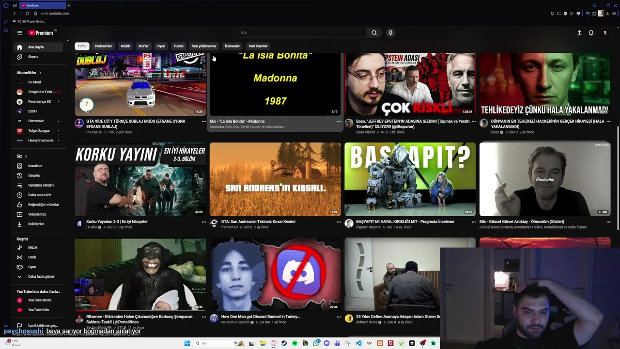Image resolution: width=620 pixels, height=349 pixels.
Task: Open YouTube Kids link in sidebar
Action: coord(39,310)
